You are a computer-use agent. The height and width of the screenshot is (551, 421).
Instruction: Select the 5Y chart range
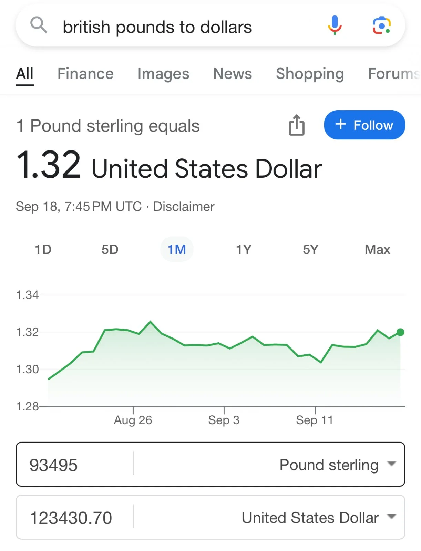click(310, 249)
